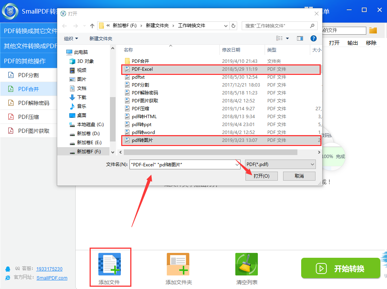387x289 pixels.
Task: Select PDF分割 in the SmallPDF sidebar
Action: (28, 75)
